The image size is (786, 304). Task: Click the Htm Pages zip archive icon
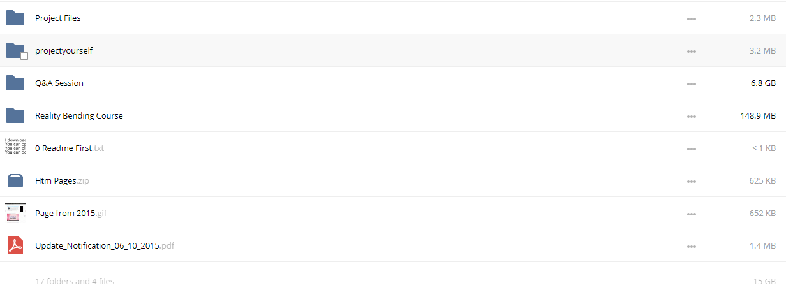tap(15, 181)
